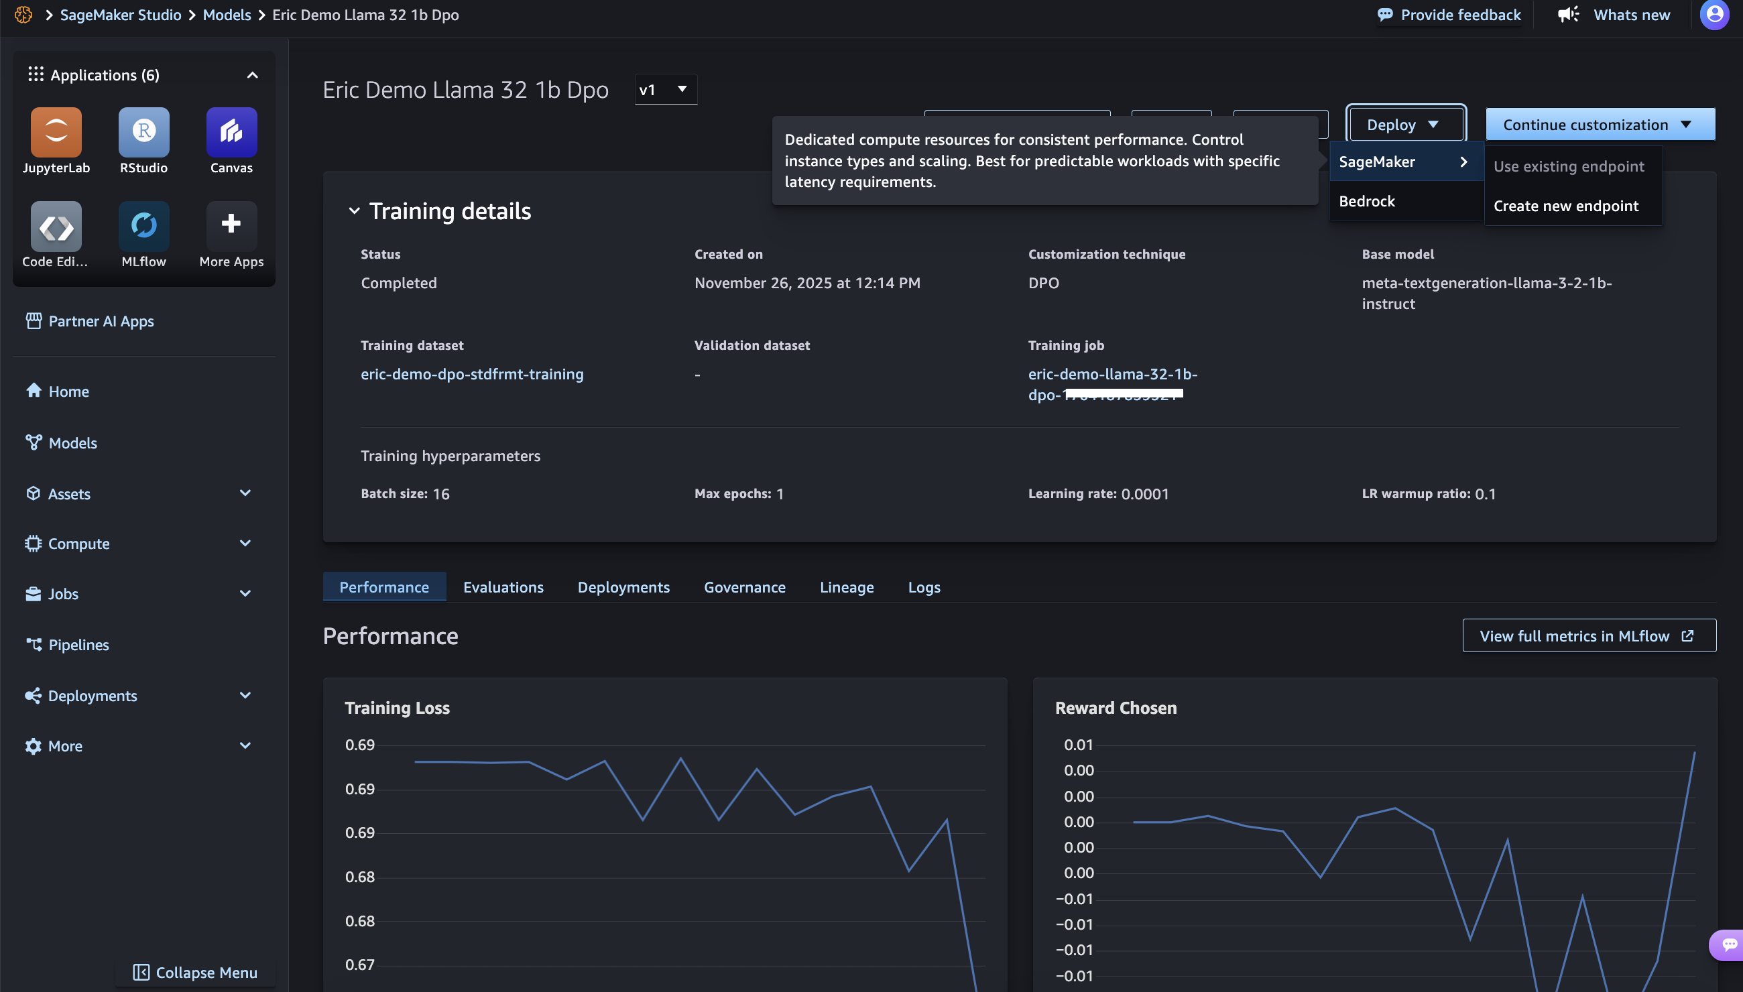This screenshot has width=1743, height=992.
Task: Click the DPO customization technique value
Action: (1043, 283)
